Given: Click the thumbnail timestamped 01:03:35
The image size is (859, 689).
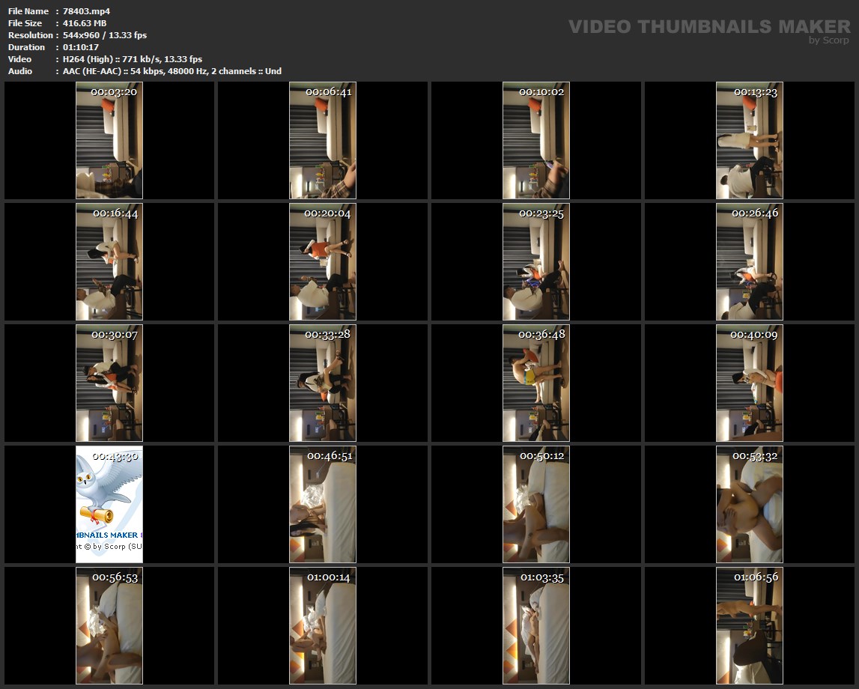Looking at the screenshot, I should pyautogui.click(x=536, y=625).
